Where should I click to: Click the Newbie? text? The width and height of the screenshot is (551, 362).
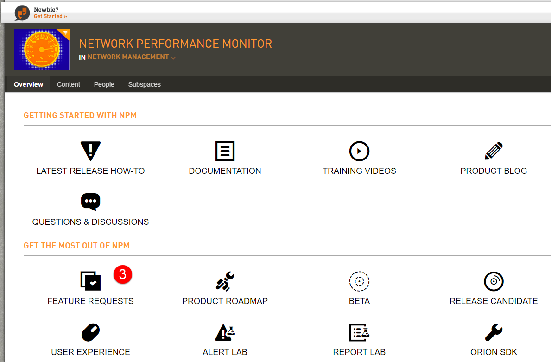pos(46,9)
